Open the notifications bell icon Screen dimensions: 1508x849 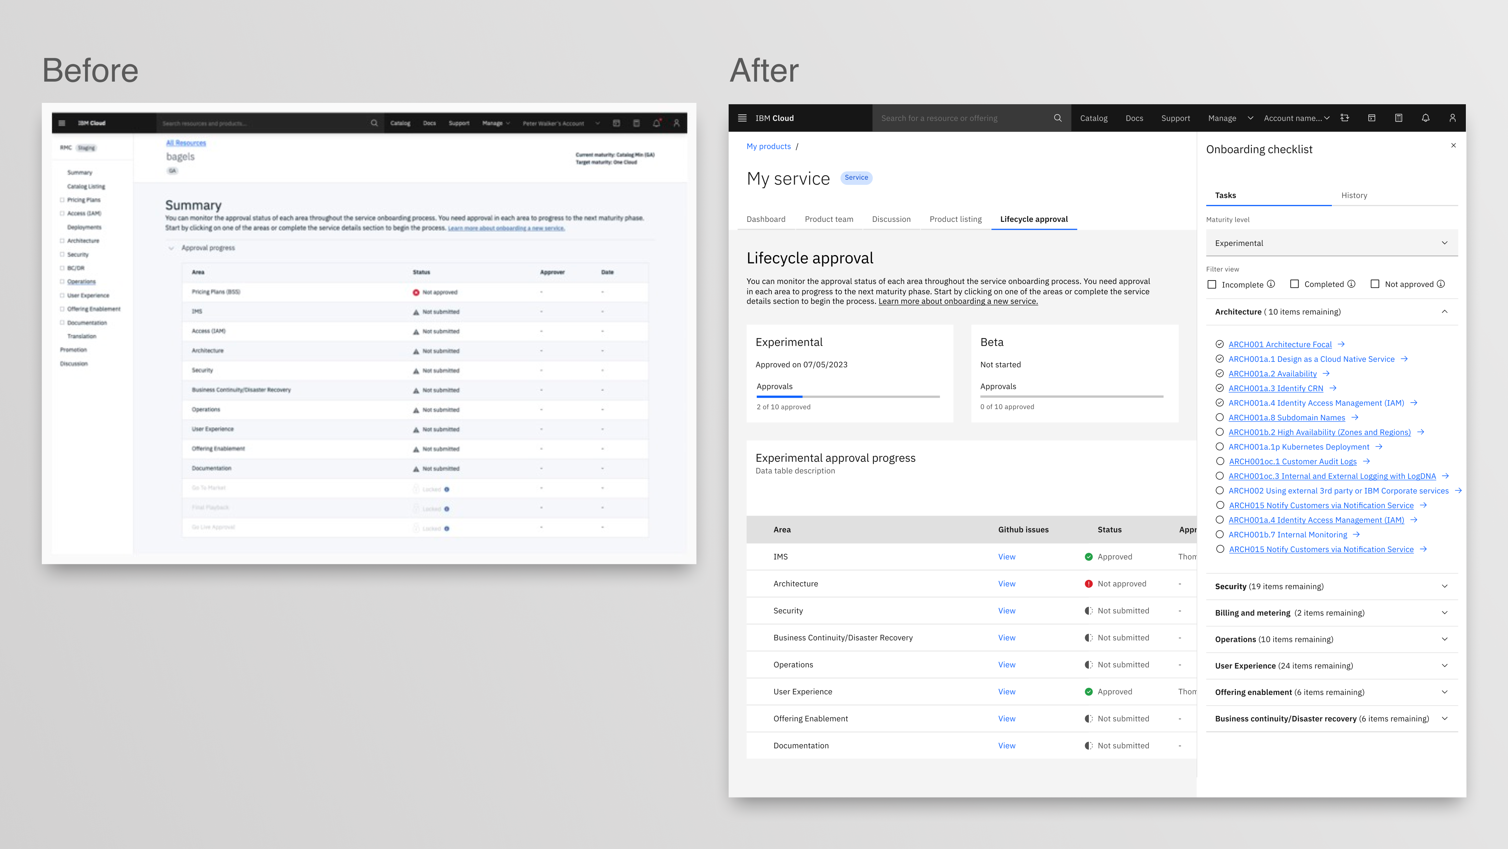coord(1425,118)
